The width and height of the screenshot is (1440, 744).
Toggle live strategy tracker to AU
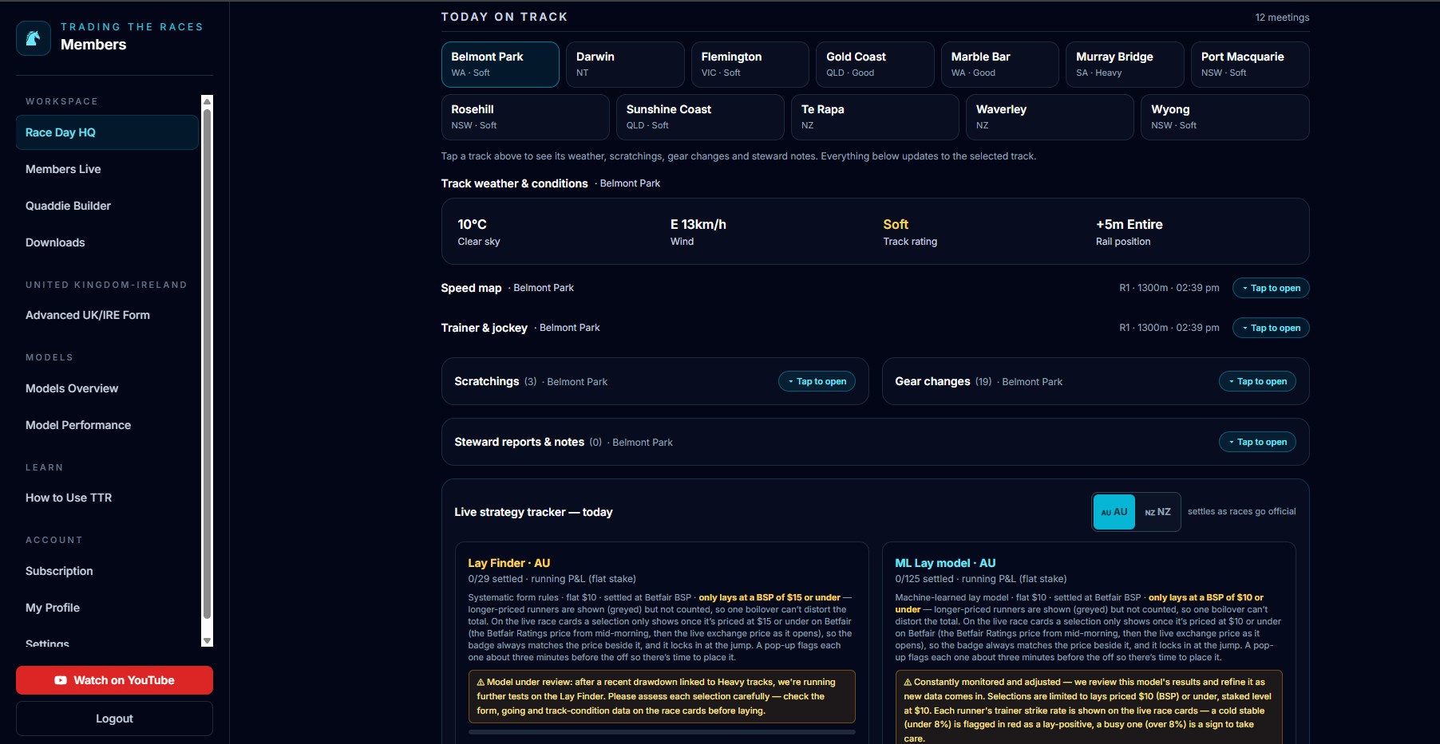pyautogui.click(x=1114, y=512)
